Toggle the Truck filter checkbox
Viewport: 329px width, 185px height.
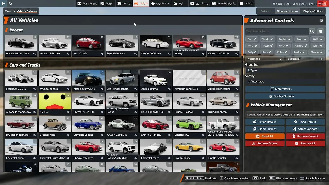267,39
